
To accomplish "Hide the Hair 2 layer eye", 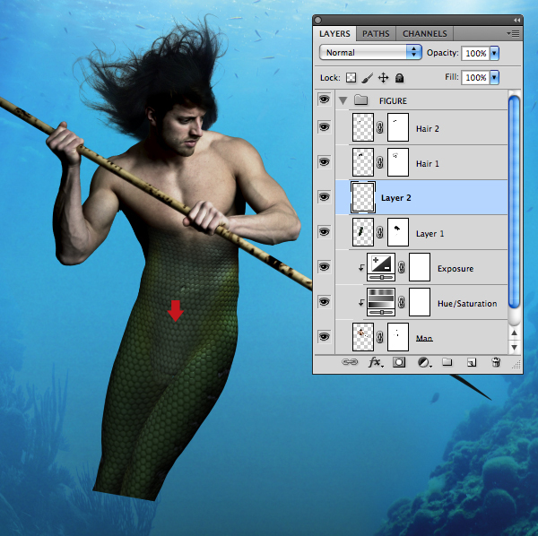I will tap(324, 127).
